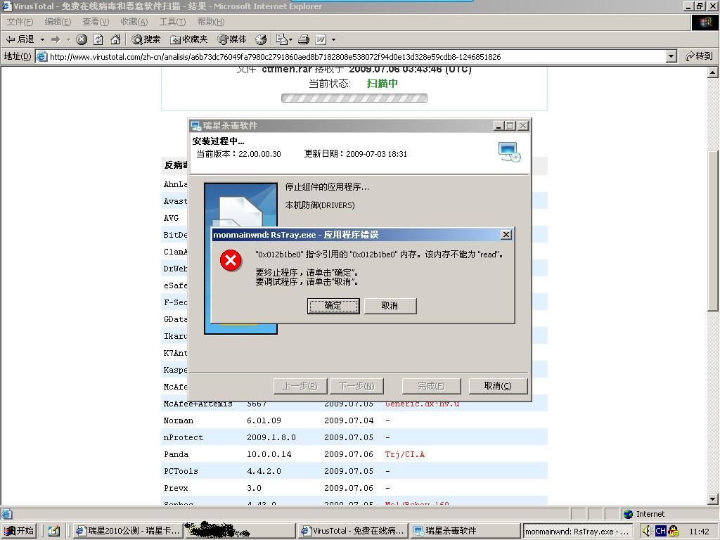Click the QQ penguin tray icon
This screenshot has width=720, height=540.
pos(674,531)
